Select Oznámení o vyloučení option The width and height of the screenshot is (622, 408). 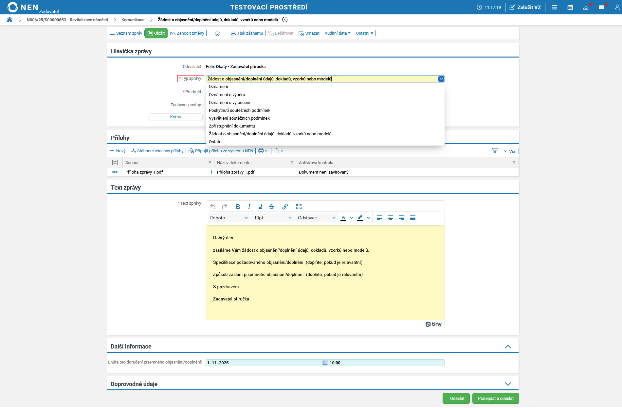coord(325,103)
